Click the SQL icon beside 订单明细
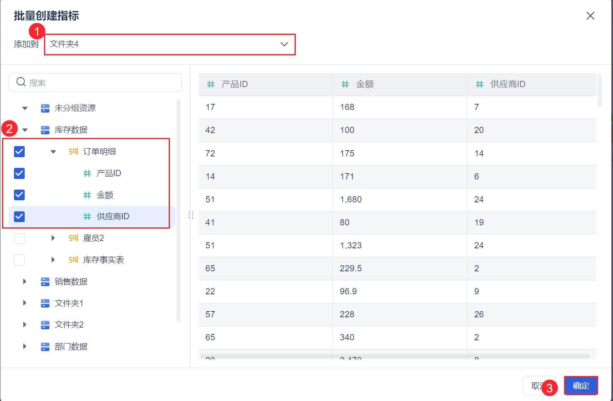613x401 pixels. pos(73,151)
